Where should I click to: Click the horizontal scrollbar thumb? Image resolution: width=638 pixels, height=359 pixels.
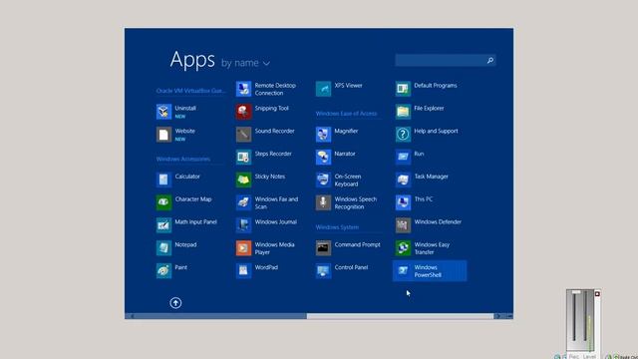tap(400, 316)
